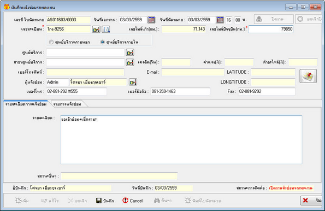Click the Admin reporter code field
Image resolution: width=325 pixels, height=211 pixels.
click(x=57, y=82)
